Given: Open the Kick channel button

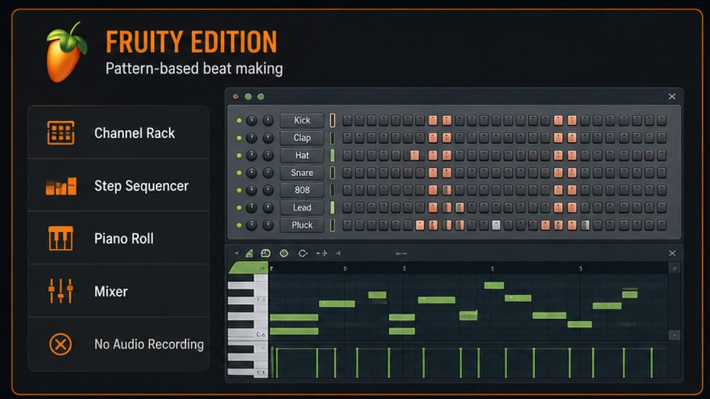Looking at the screenshot, I should (302, 121).
